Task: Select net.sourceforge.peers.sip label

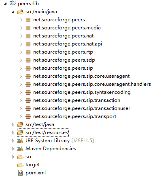Action: click(63, 68)
